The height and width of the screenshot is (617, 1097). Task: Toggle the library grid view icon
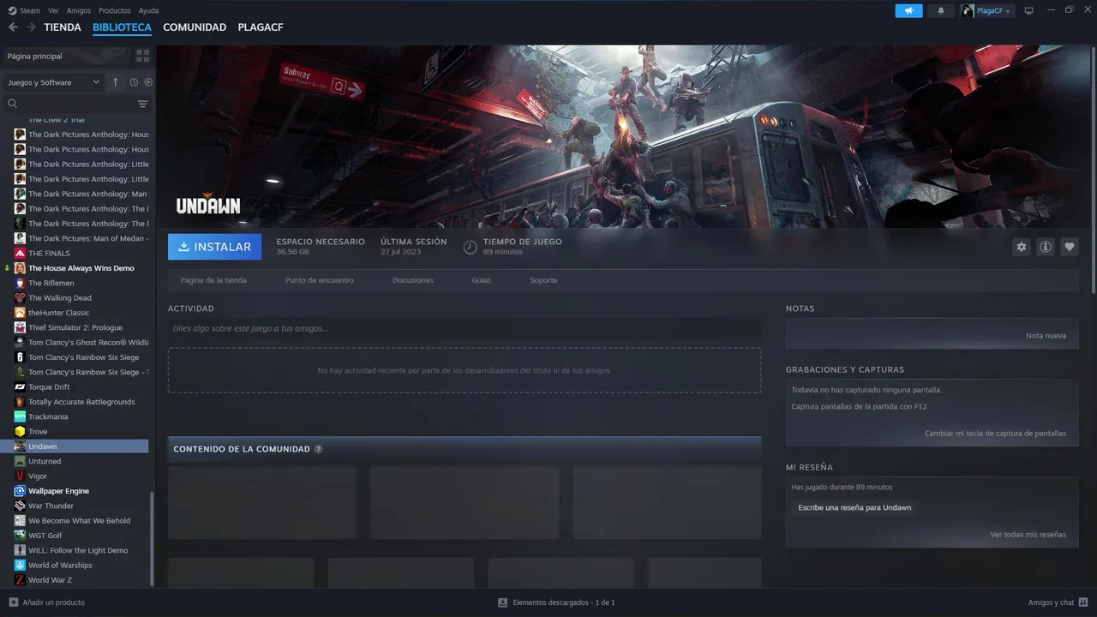pyautogui.click(x=142, y=56)
